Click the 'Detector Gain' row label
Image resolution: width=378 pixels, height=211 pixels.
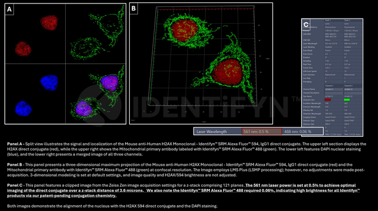click(309, 124)
